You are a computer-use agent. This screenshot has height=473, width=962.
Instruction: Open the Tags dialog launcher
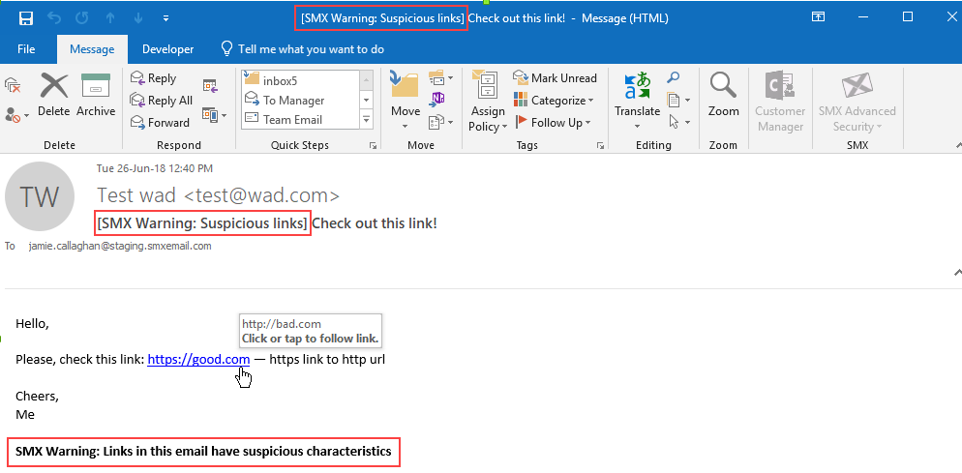click(601, 145)
